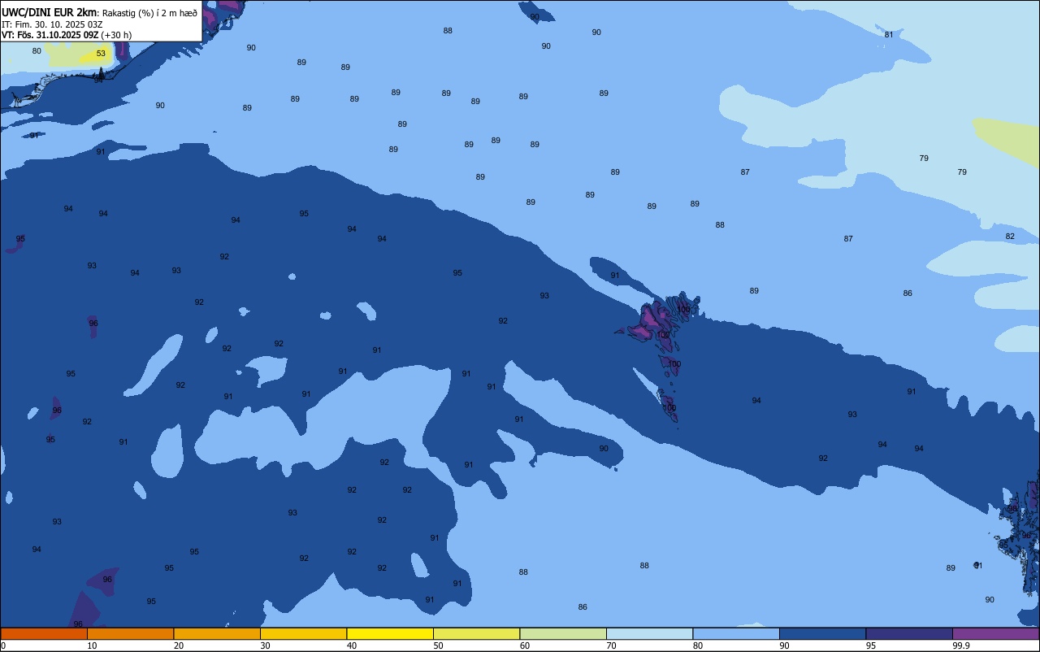Click the 90–95 dark blue legend swatch
1040x652 pixels.
coord(822,633)
